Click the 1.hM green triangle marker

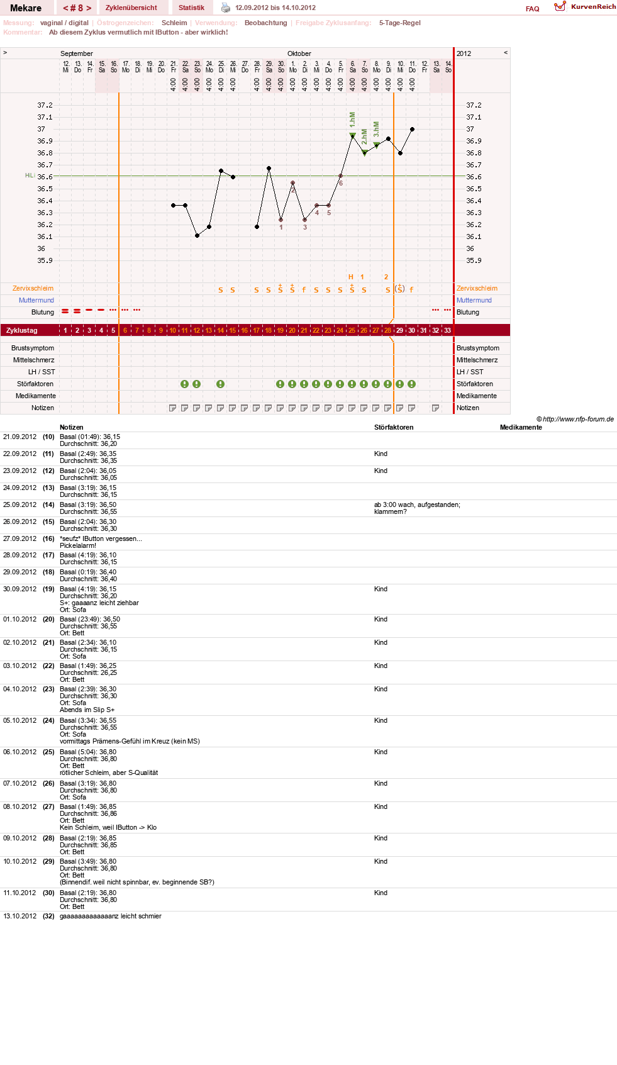[x=352, y=135]
